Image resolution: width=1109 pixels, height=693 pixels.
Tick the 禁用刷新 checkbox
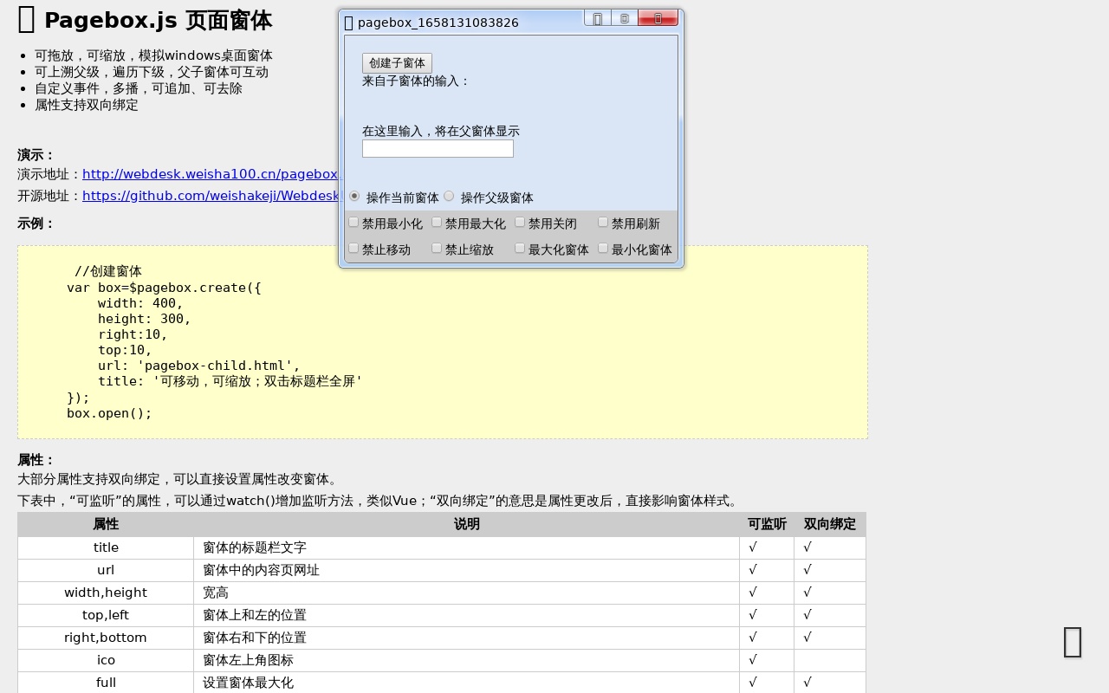point(603,222)
